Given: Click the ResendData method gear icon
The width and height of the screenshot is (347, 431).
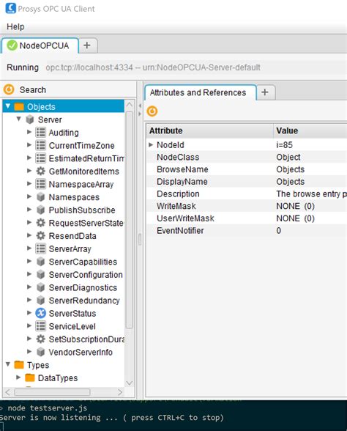Looking at the screenshot, I should point(41,236).
